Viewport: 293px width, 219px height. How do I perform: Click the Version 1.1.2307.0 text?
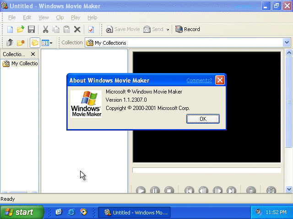point(126,100)
